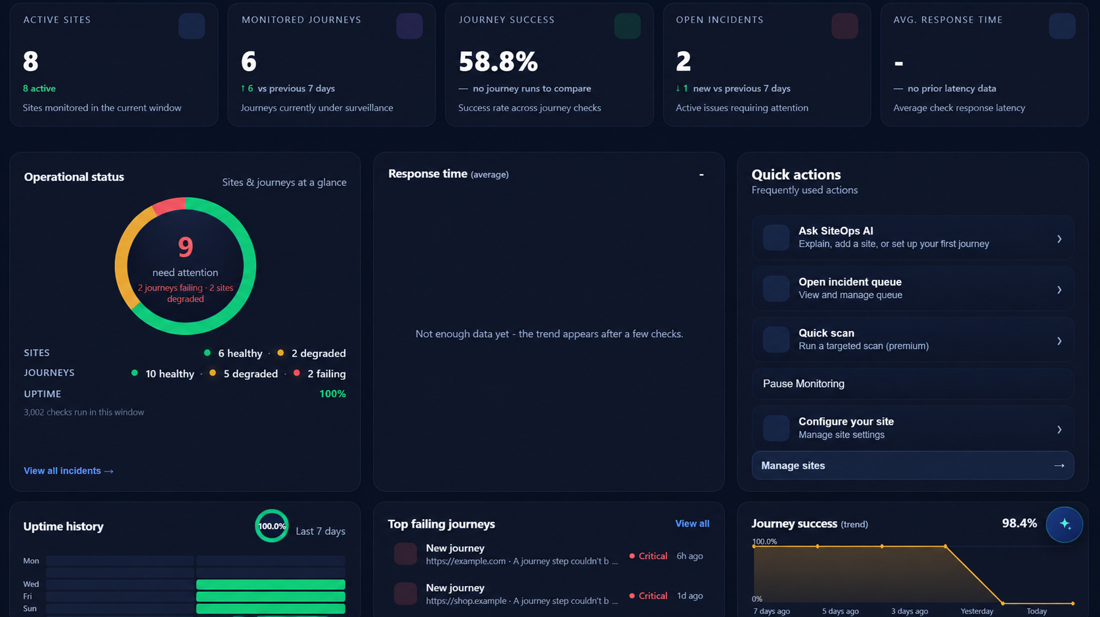Click the Open Incidents card icon
This screenshot has height=617, width=1100.
coord(845,26)
